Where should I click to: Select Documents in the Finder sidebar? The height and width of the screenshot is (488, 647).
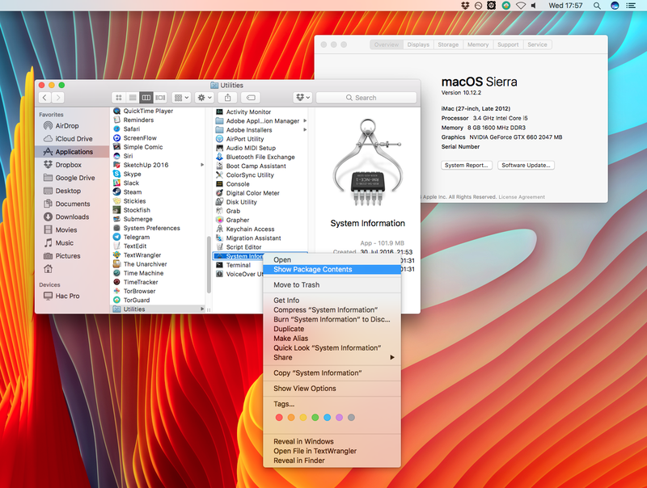[x=72, y=204]
